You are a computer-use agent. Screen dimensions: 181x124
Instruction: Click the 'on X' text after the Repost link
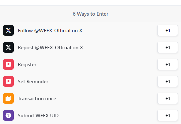coord(78,48)
